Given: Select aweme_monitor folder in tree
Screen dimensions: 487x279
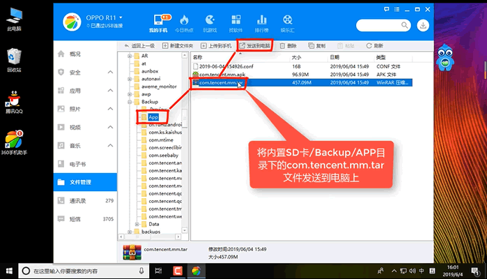Looking at the screenshot, I should [159, 86].
